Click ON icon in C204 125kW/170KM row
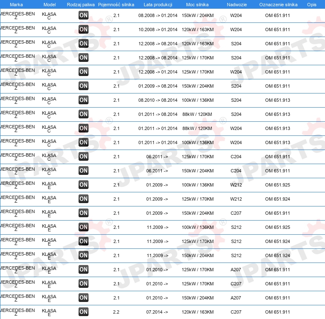 [x=84, y=157]
